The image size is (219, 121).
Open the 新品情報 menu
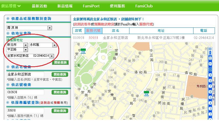[65, 6]
